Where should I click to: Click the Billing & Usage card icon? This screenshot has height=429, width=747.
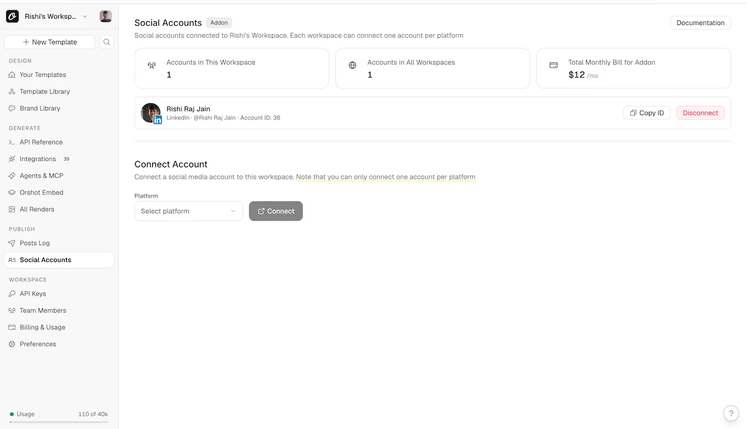click(x=12, y=327)
